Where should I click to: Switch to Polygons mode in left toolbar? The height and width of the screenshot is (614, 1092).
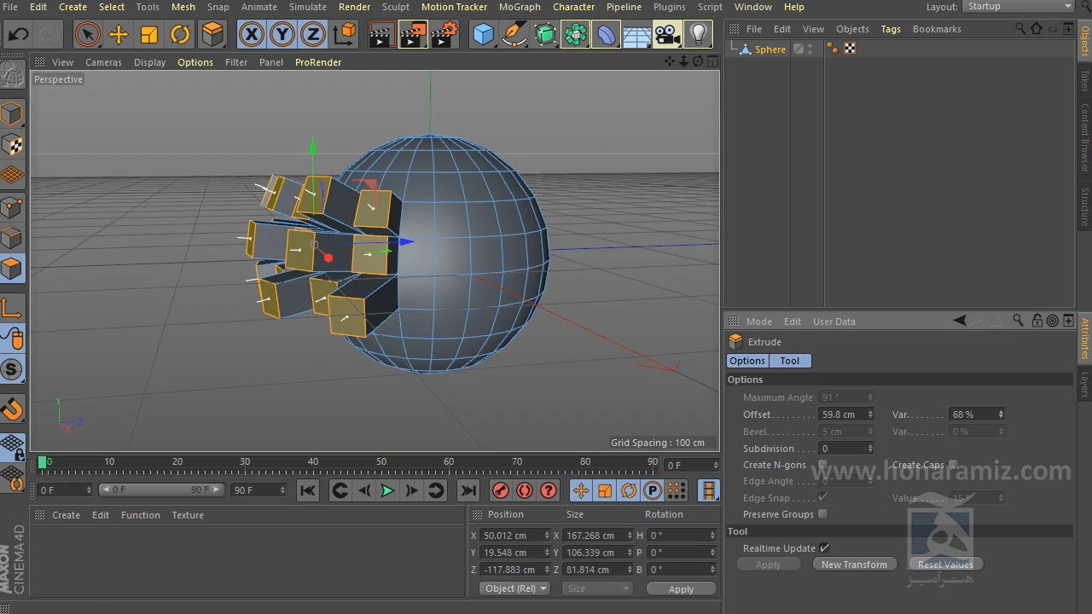tap(12, 269)
